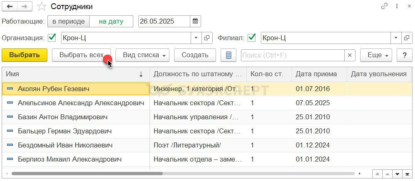Expand the Организация Крон-Ц dropdown

[196, 38]
